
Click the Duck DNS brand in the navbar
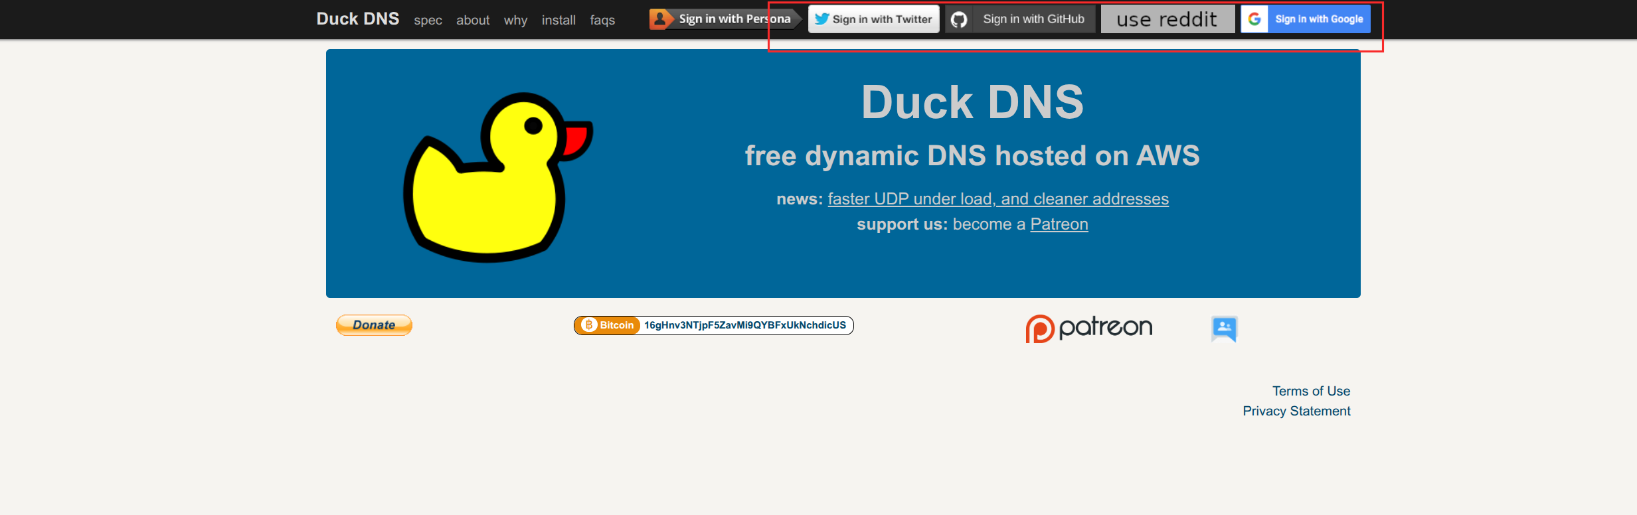click(357, 19)
